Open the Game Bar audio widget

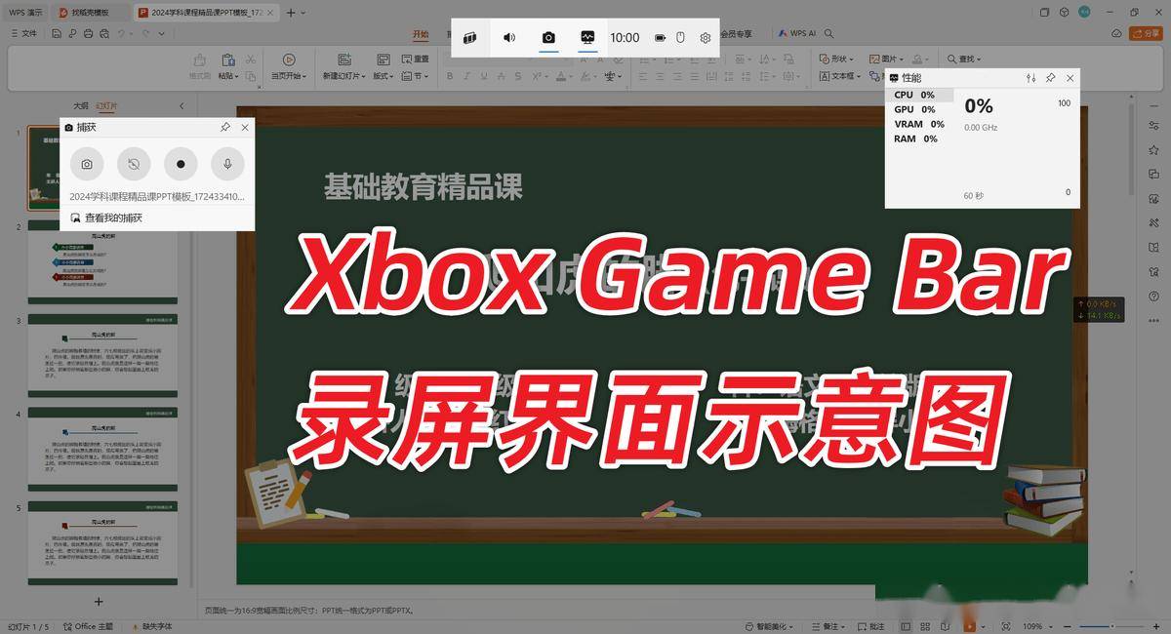pos(509,37)
